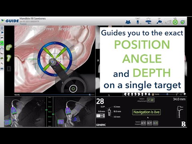This screenshot has width=192, height=144.
Task: Select the green jaw model tool in sidebar
Action: [x=2, y=58]
